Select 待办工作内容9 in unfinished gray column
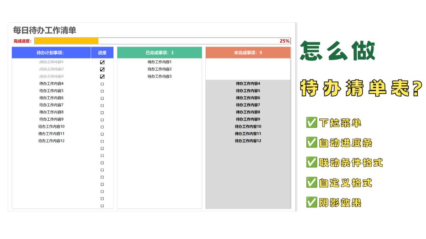This screenshot has width=426, height=239. coord(248,119)
